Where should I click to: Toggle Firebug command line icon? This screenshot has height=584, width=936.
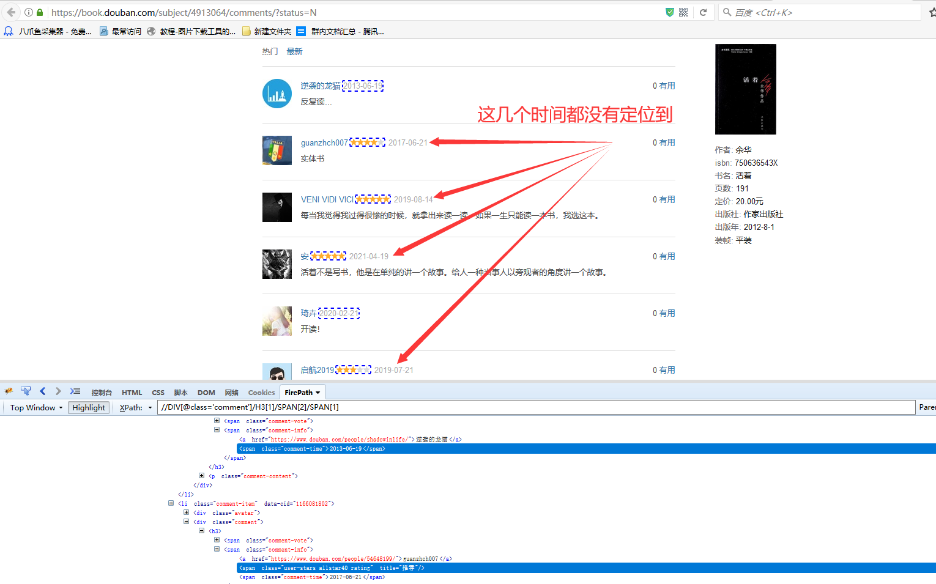pyautogui.click(x=75, y=391)
